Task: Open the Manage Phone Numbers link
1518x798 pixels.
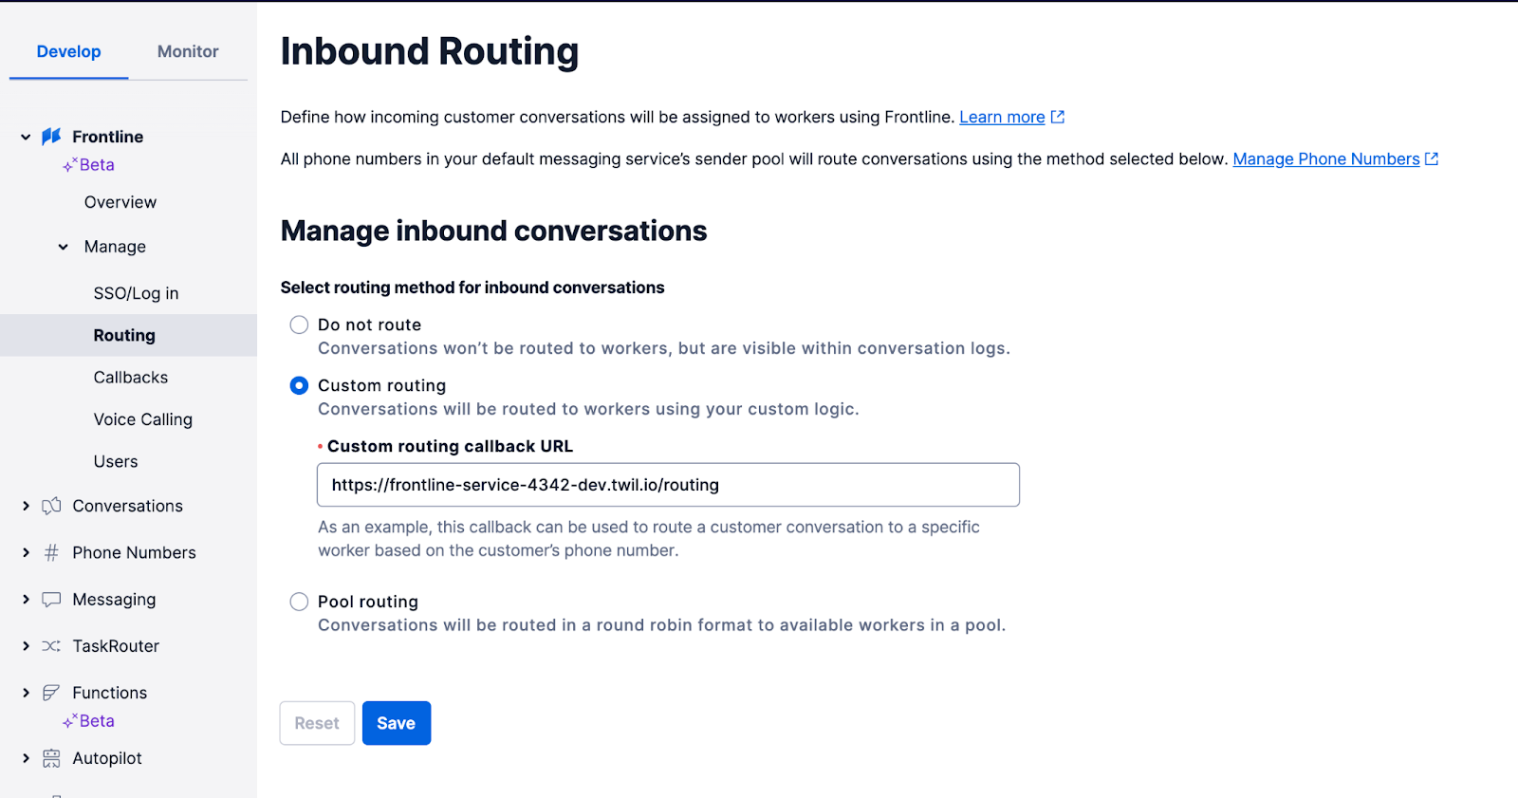Action: click(1326, 158)
